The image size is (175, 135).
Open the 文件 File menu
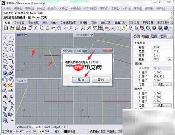click(7, 8)
